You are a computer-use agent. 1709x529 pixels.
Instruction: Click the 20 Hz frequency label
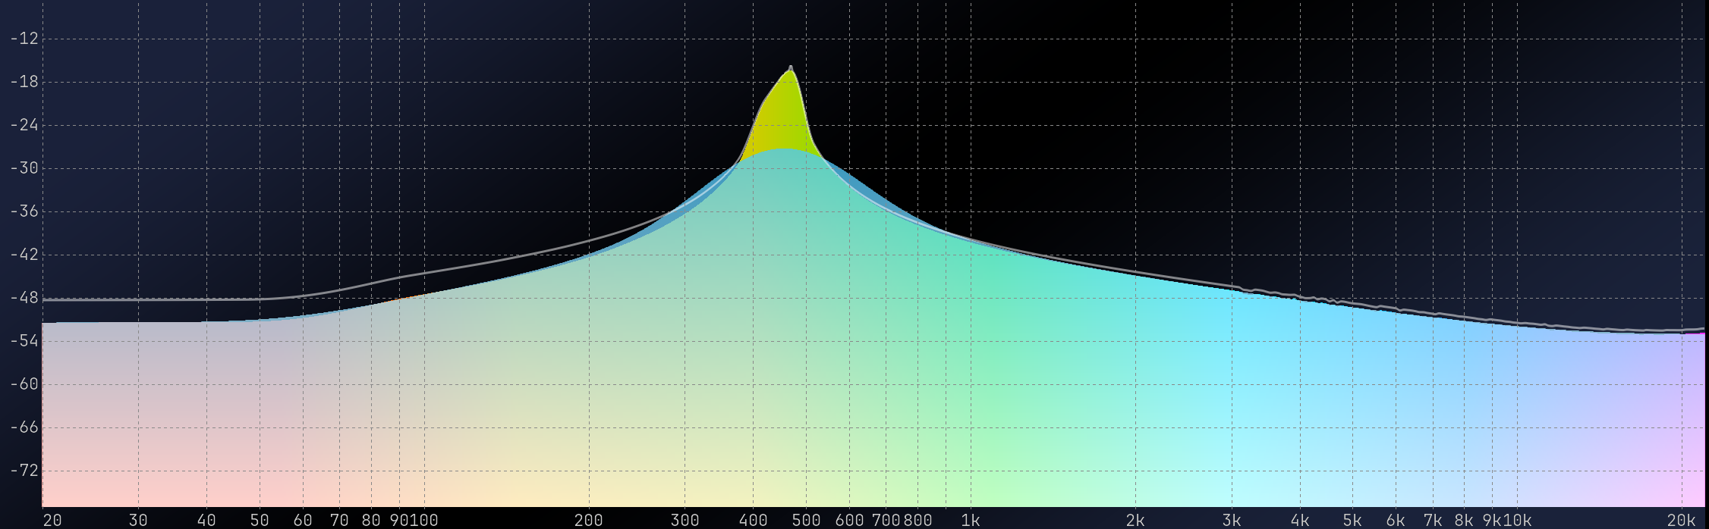pyautogui.click(x=52, y=521)
